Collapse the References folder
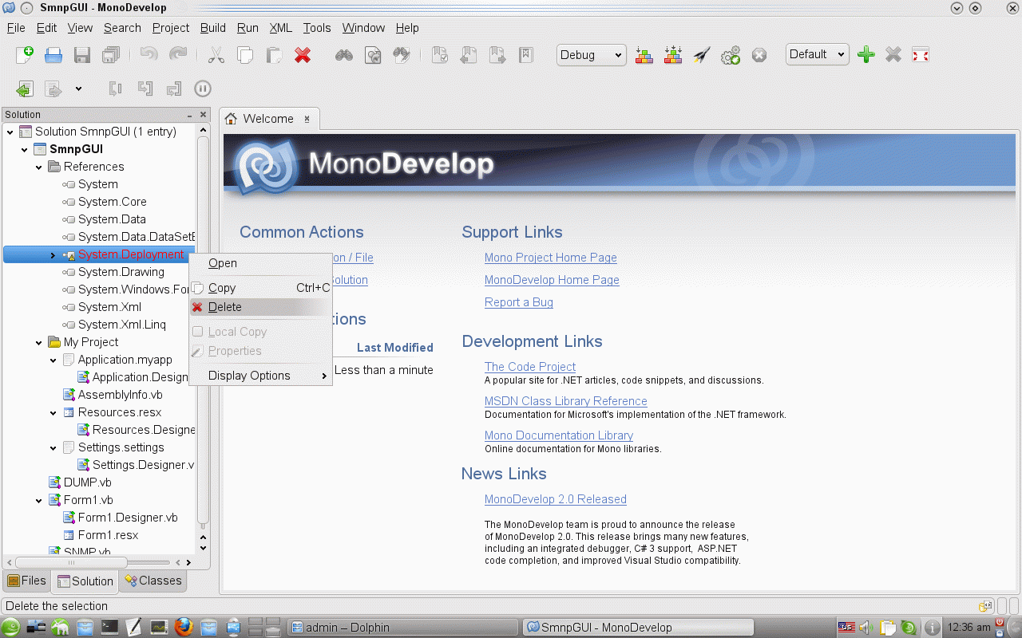Screen dimensions: 1022x638 coord(39,167)
